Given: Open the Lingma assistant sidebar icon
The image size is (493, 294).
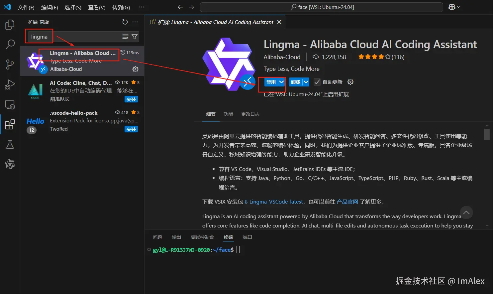Looking at the screenshot, I should tap(10, 164).
